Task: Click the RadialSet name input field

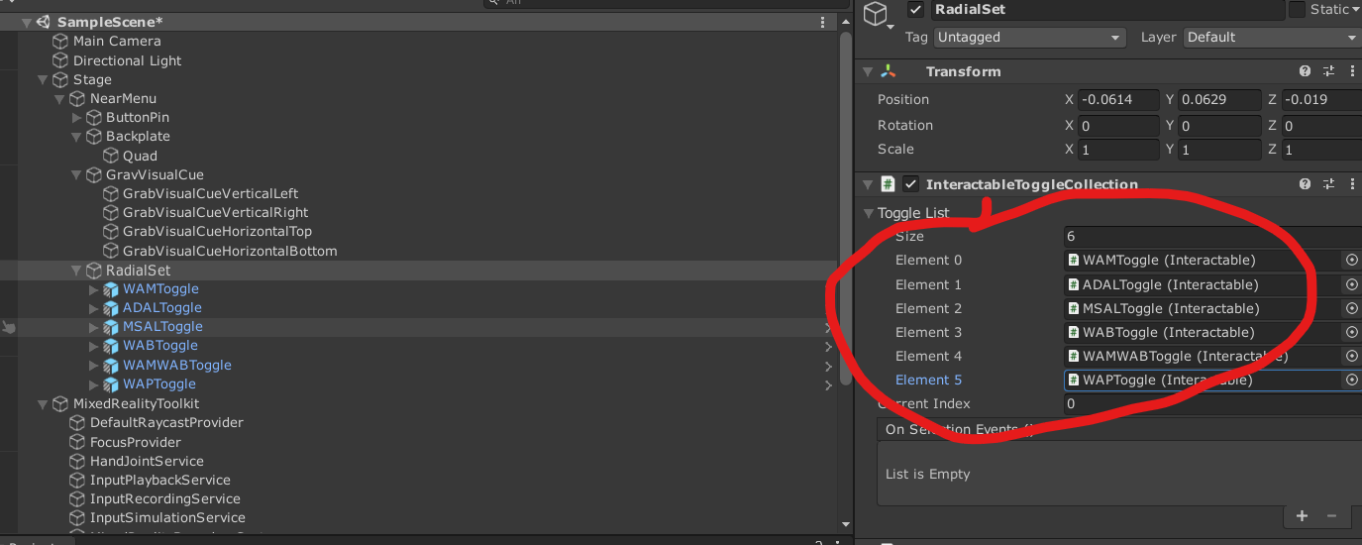Action: coord(1106,10)
